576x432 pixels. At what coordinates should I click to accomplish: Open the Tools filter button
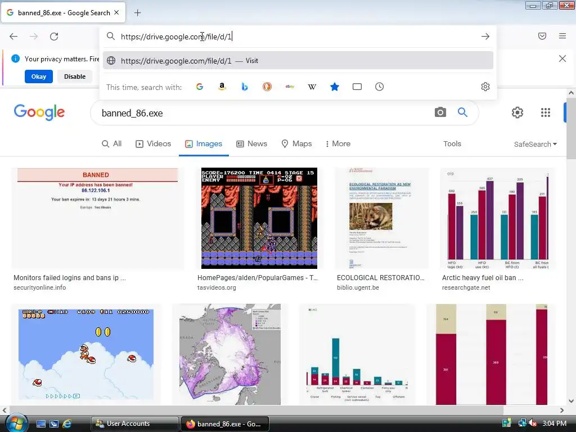pos(452,143)
